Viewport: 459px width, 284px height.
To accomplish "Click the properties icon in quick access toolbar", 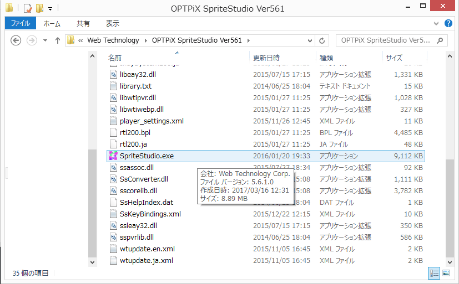I will 28,8.
